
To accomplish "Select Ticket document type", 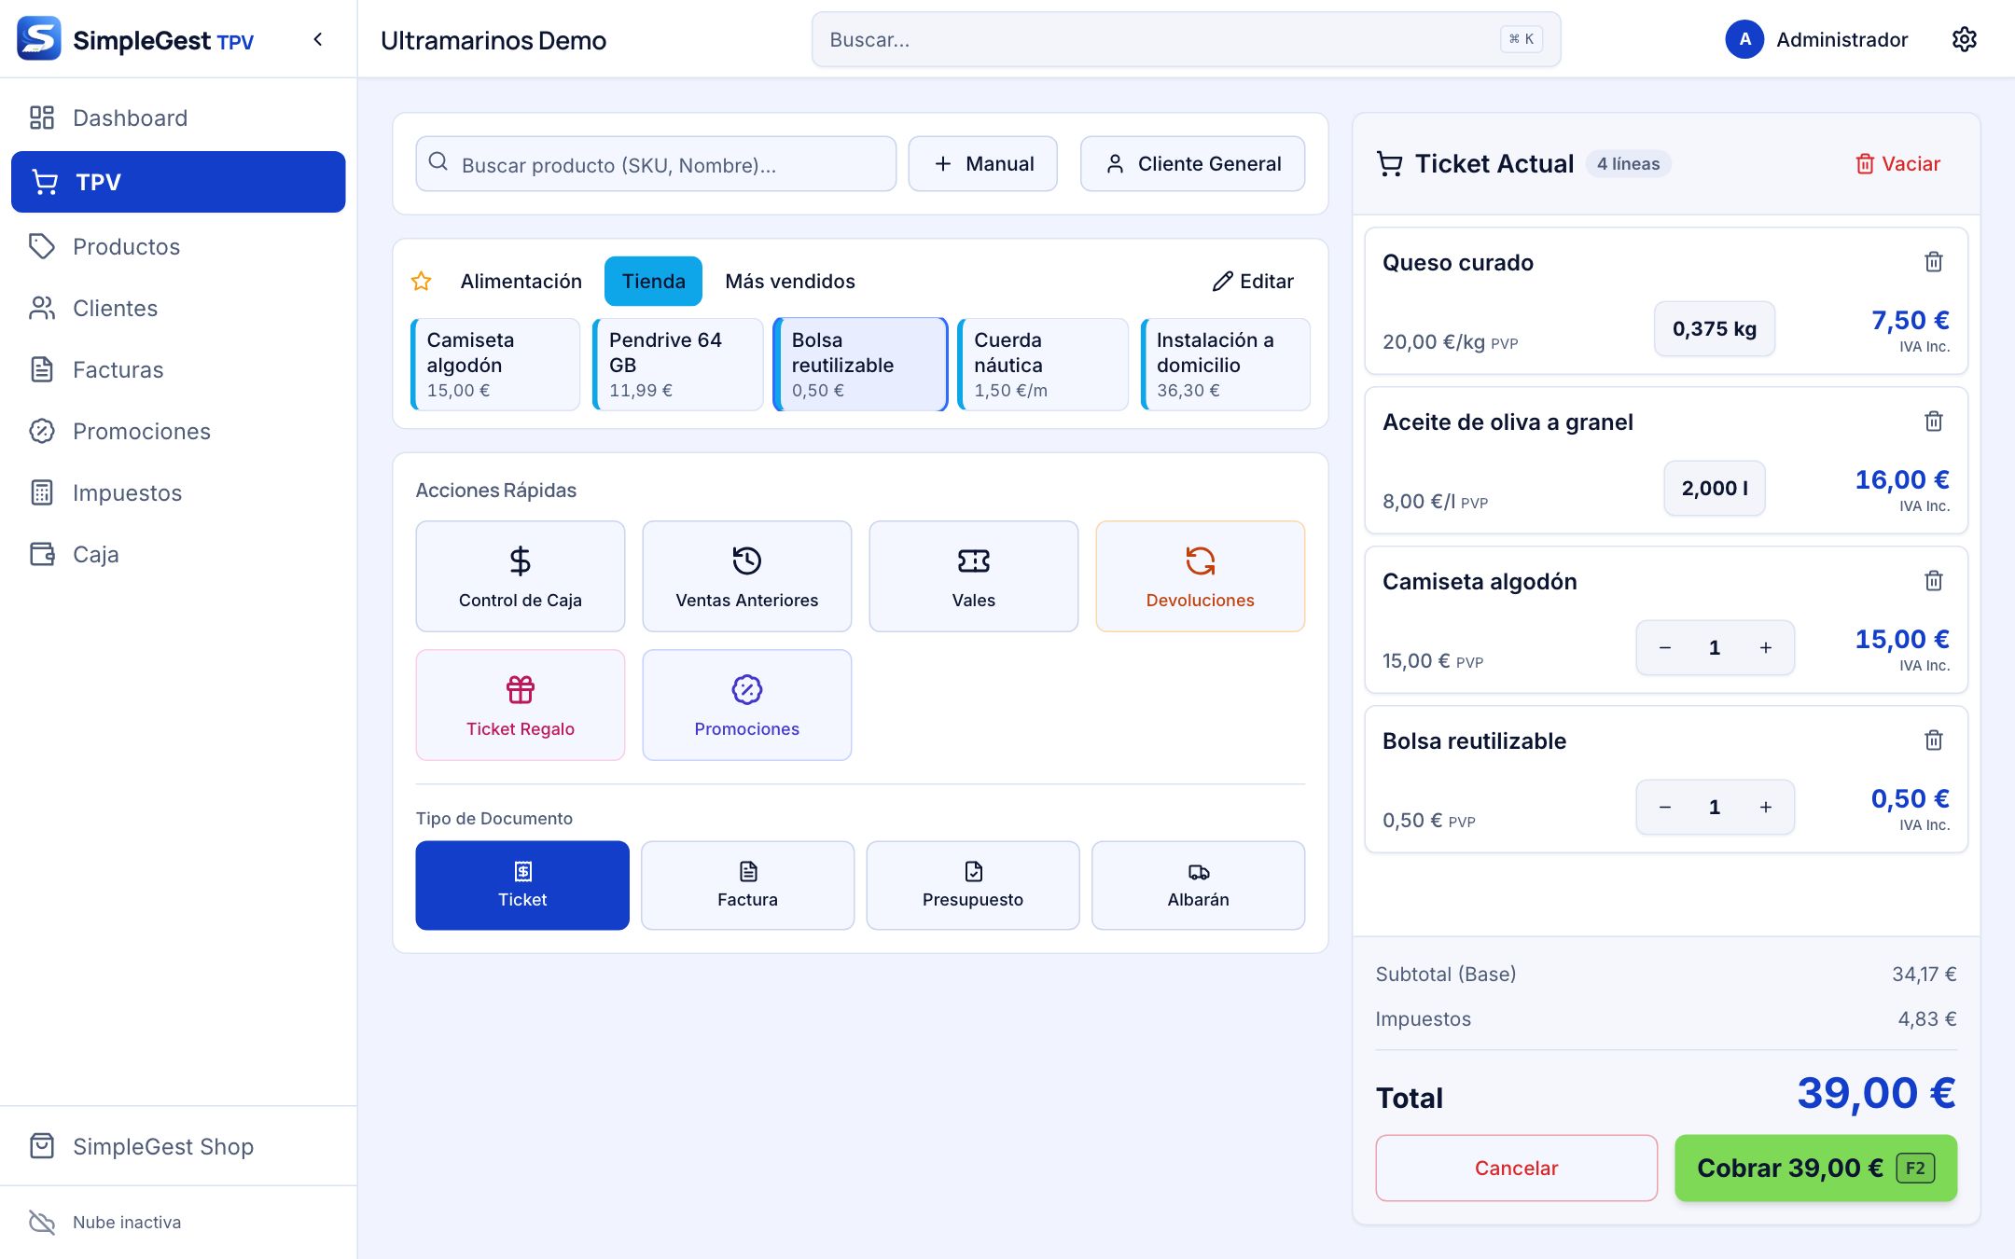I will [522, 885].
